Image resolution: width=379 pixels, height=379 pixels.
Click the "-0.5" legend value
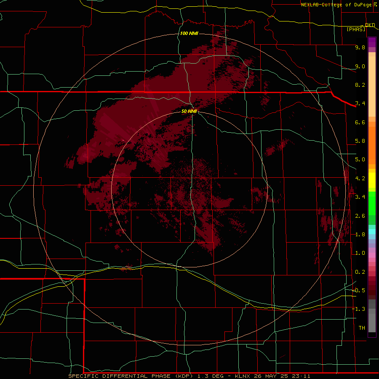point(358,291)
